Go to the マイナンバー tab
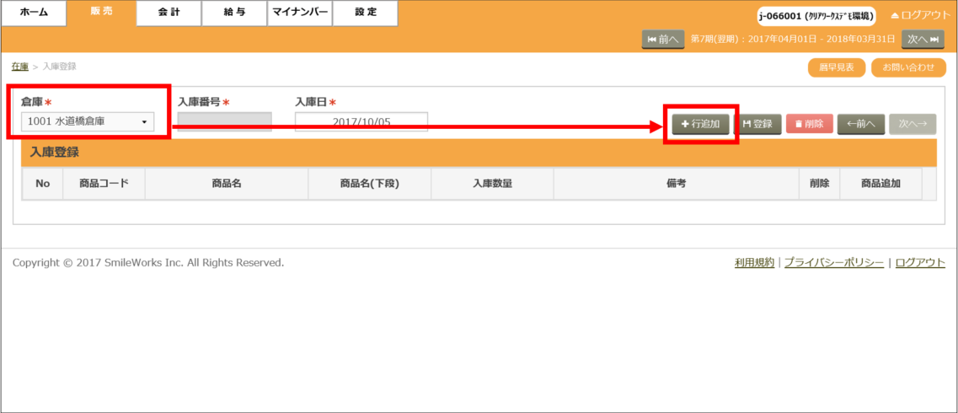This screenshot has width=958, height=413. pos(300,13)
